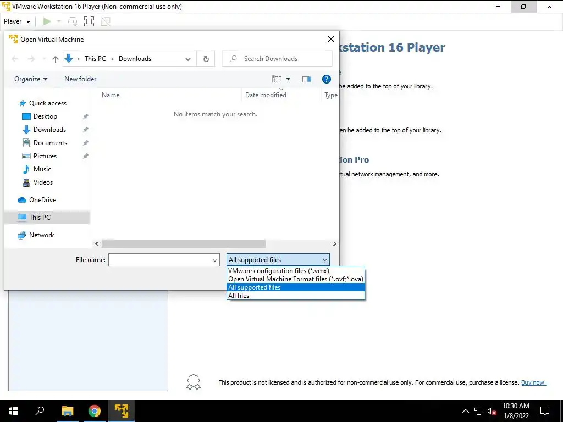Click the network tray icon
Viewport: 563px width, 422px height.
[479, 411]
